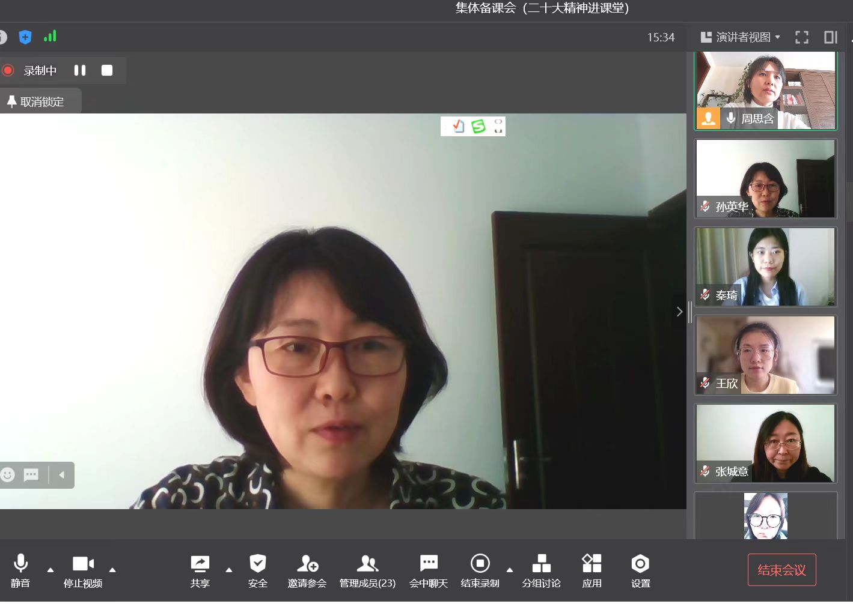Start screen sharing with 共享

point(200,570)
